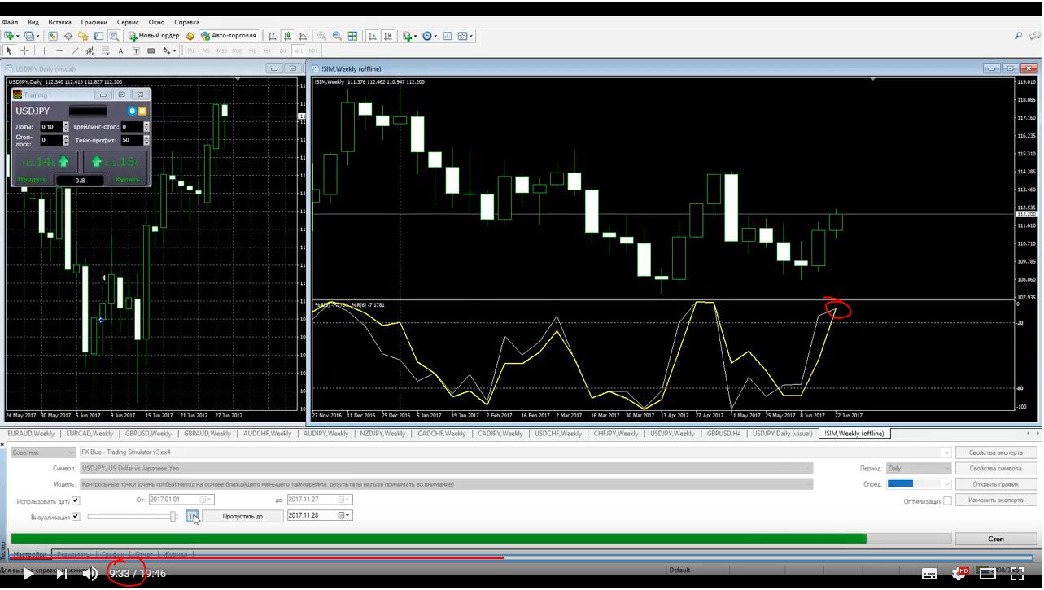Switch to W1 timeframe button
1044x590 pixels.
coord(299,50)
